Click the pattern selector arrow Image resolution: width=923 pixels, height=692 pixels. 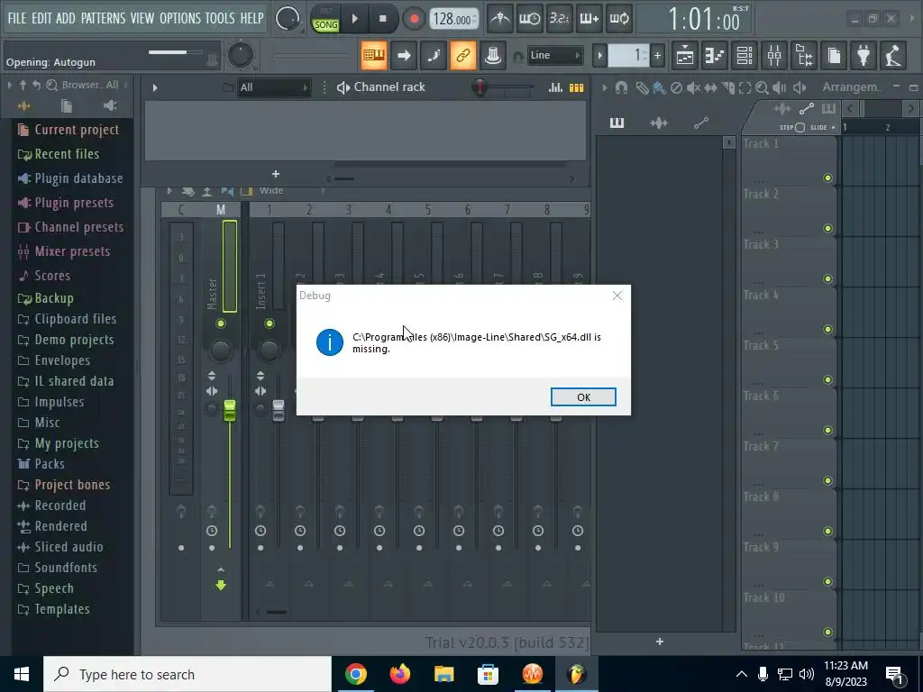(599, 56)
